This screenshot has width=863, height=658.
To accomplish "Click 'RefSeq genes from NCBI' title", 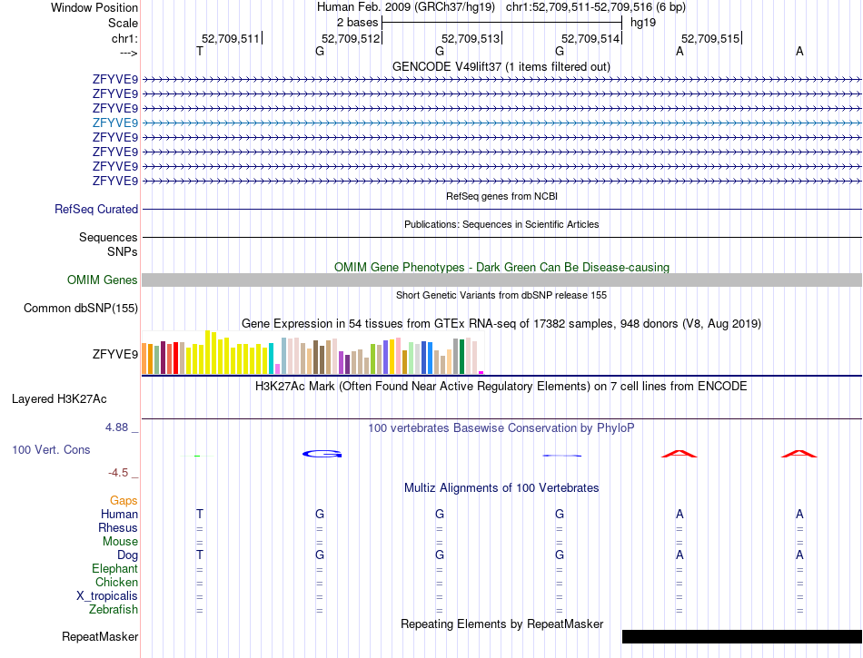I will 502,196.
